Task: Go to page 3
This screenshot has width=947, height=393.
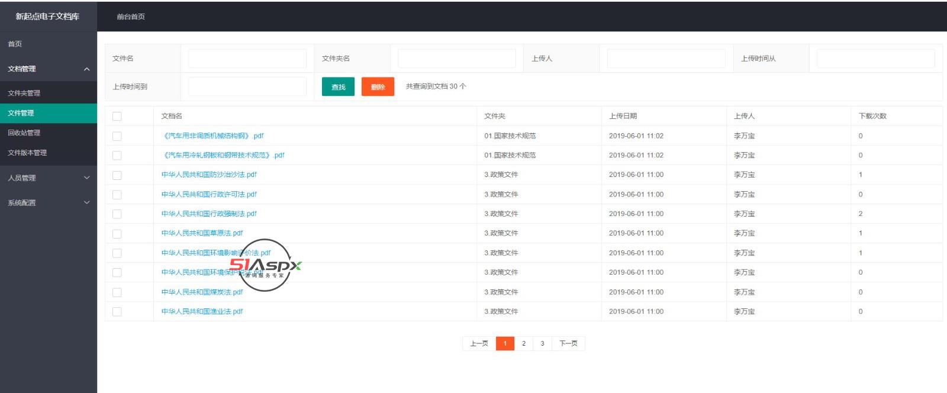Action: point(542,343)
